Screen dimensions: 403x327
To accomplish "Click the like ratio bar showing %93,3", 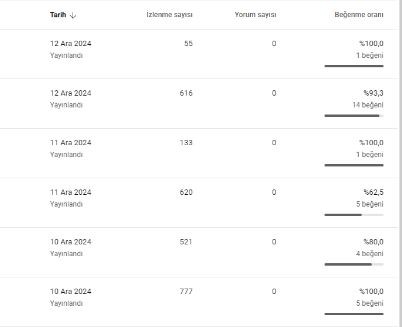I will coord(354,116).
